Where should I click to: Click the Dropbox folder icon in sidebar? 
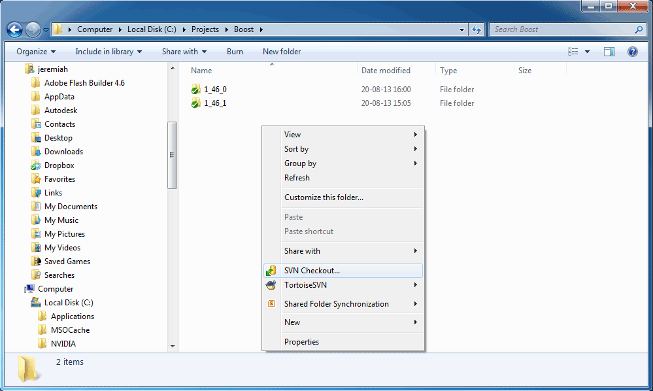36,165
